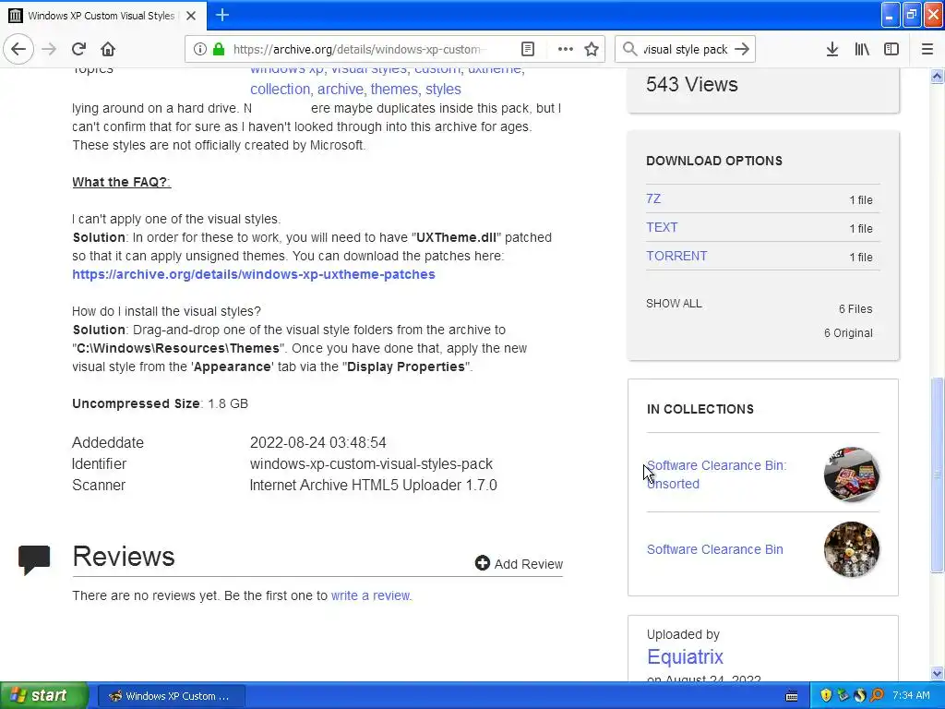
Task: Click the forward navigation arrow
Action: pos(50,50)
